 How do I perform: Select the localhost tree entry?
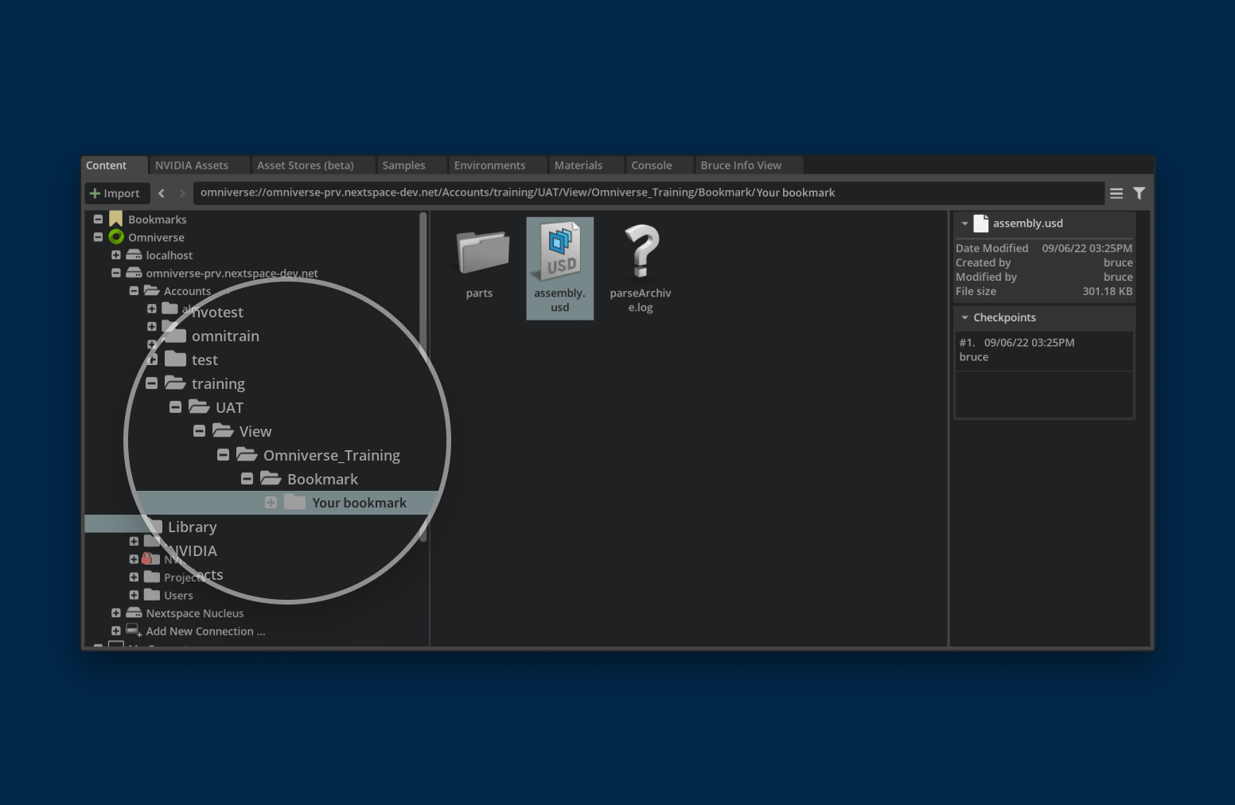169,255
